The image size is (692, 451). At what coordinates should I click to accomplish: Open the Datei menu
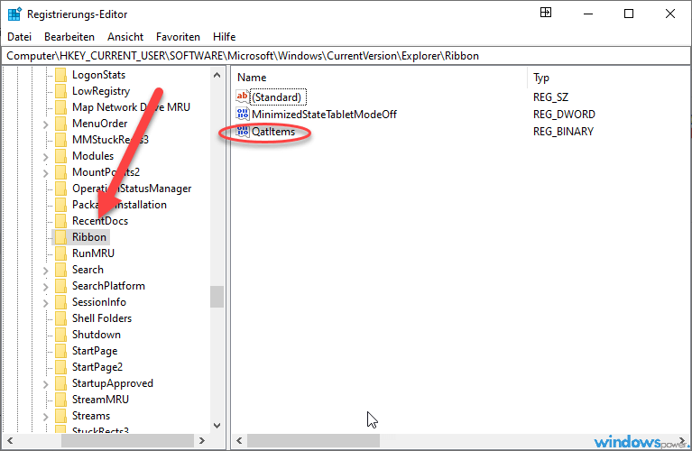click(20, 37)
